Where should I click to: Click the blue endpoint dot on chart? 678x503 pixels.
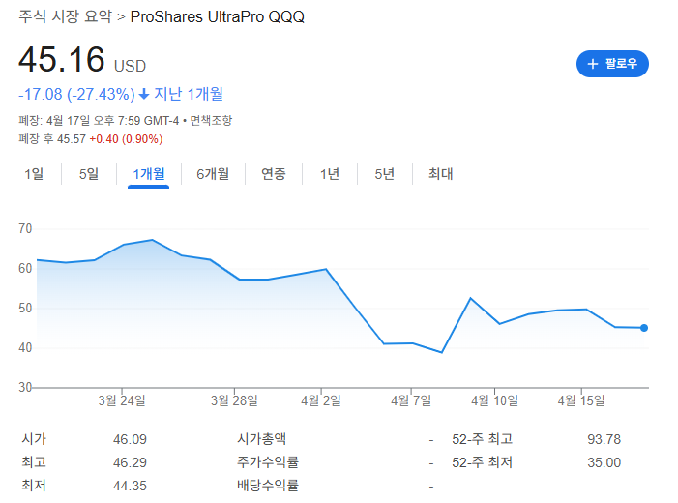coord(644,328)
